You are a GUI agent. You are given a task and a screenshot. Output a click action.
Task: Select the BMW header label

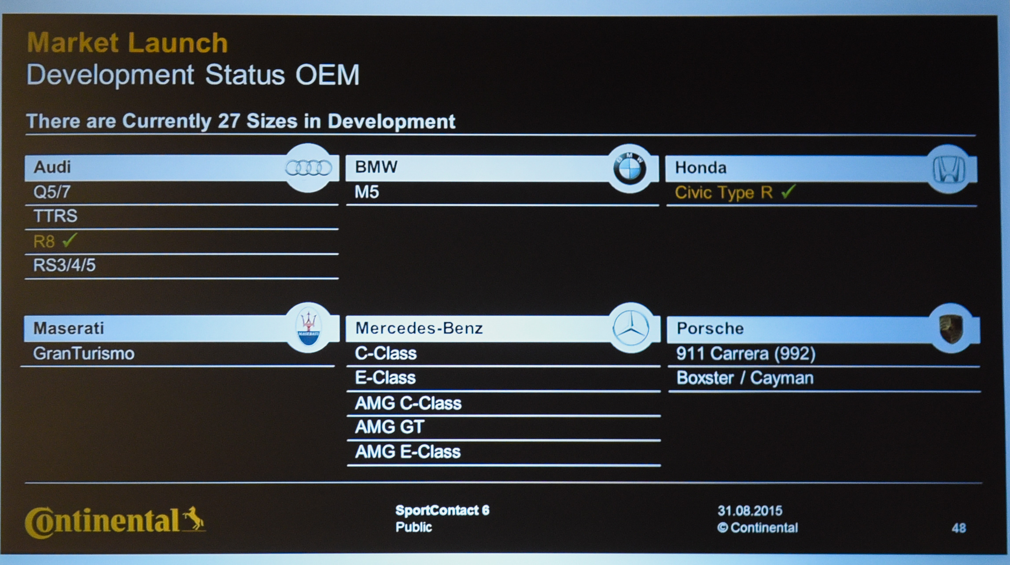(376, 167)
